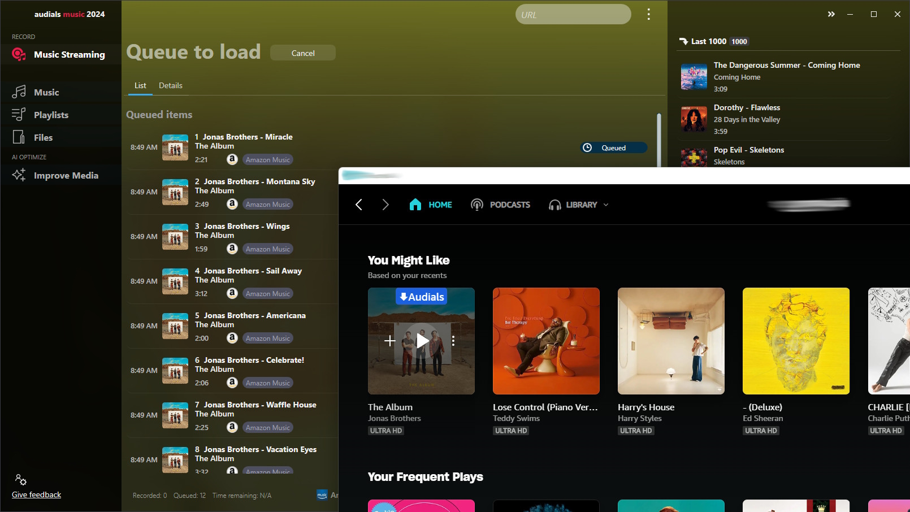This screenshot has height=512, width=910.
Task: Click the Queued status clock on the Miracle row
Action: [587, 147]
